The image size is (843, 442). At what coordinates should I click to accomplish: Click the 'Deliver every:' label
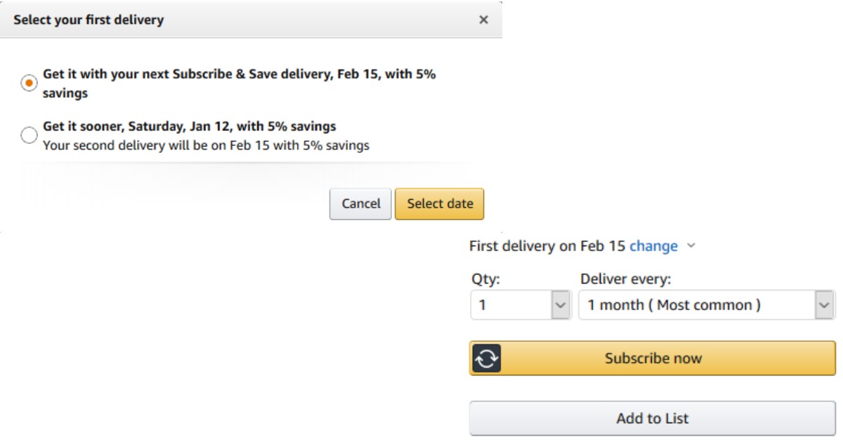[x=626, y=279]
